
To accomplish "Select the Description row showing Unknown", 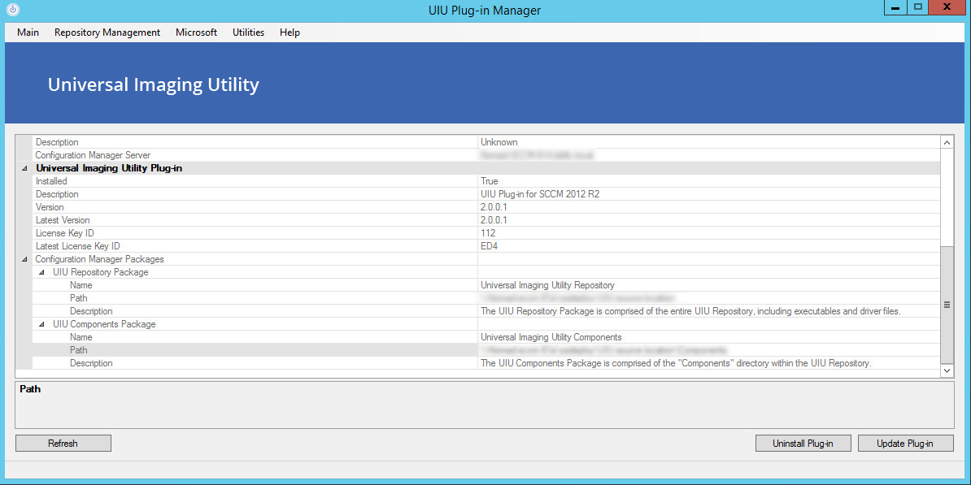I will point(244,141).
